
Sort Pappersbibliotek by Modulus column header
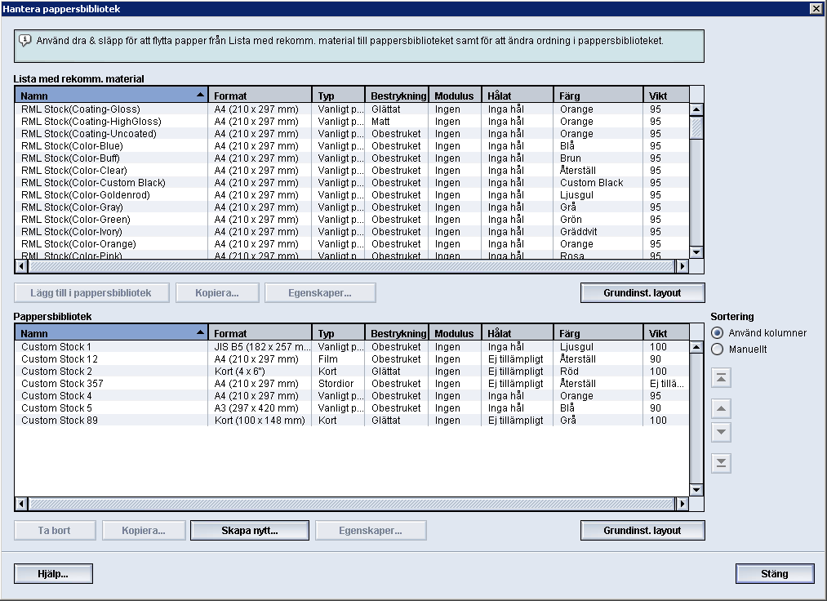click(456, 333)
